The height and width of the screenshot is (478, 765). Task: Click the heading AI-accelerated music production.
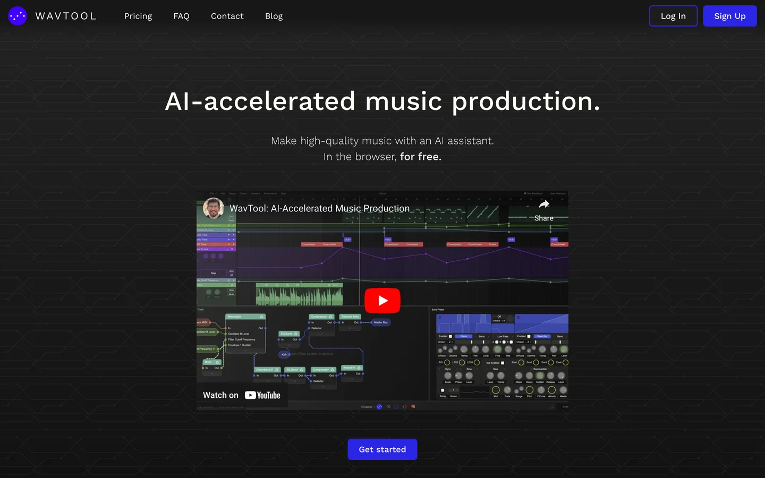[x=382, y=101]
